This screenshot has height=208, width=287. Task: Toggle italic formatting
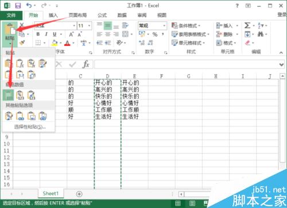[46, 34]
